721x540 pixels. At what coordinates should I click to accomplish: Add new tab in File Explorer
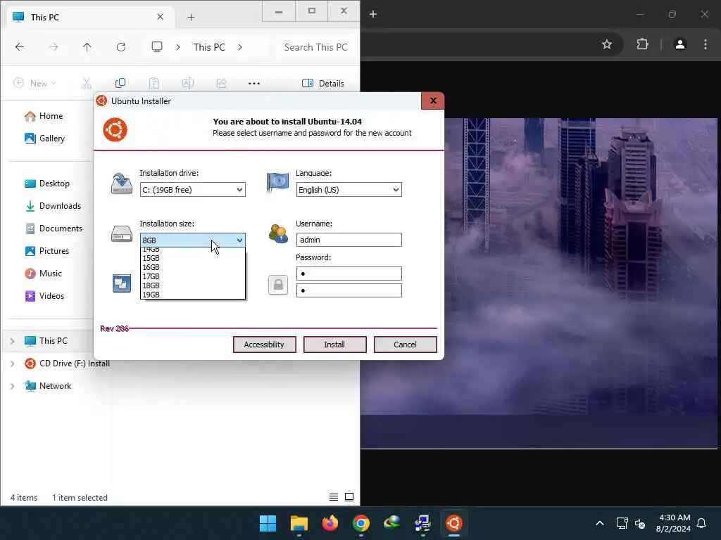pos(191,18)
